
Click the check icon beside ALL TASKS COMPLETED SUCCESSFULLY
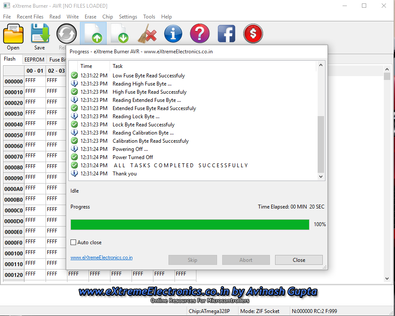coord(74,165)
